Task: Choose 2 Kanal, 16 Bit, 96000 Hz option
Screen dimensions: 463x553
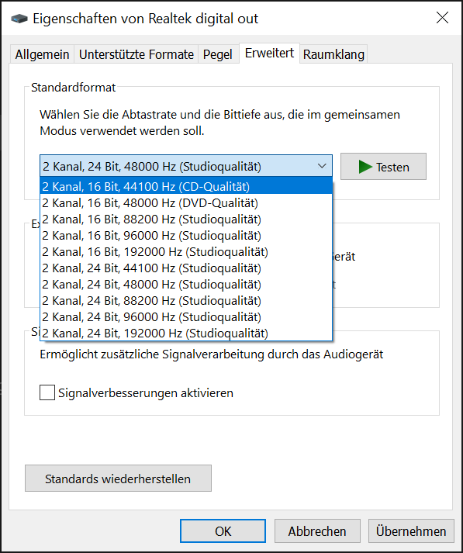Action: coord(186,235)
